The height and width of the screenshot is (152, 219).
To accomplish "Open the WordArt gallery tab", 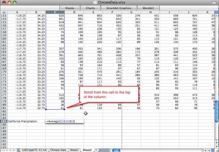I will click(148, 8).
